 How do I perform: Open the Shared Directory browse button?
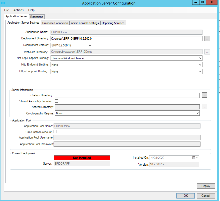pyautogui.click(x=204, y=106)
